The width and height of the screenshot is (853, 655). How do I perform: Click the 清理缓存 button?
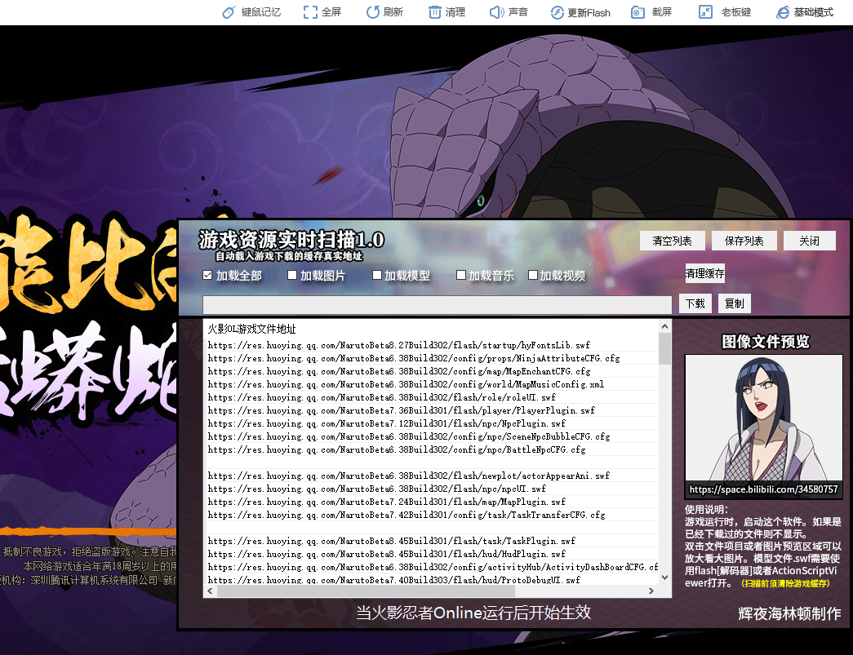click(705, 273)
